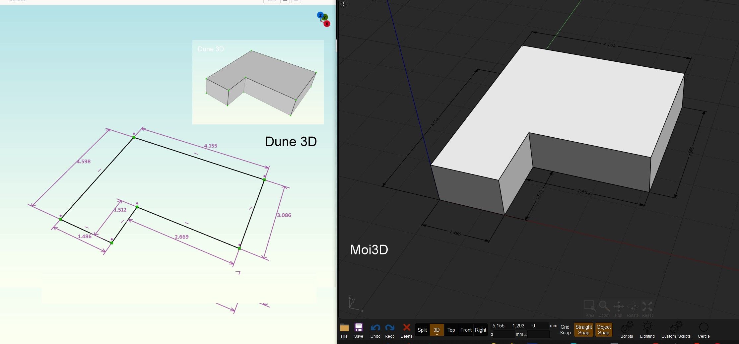Click the distance input field

[x=504, y=334]
